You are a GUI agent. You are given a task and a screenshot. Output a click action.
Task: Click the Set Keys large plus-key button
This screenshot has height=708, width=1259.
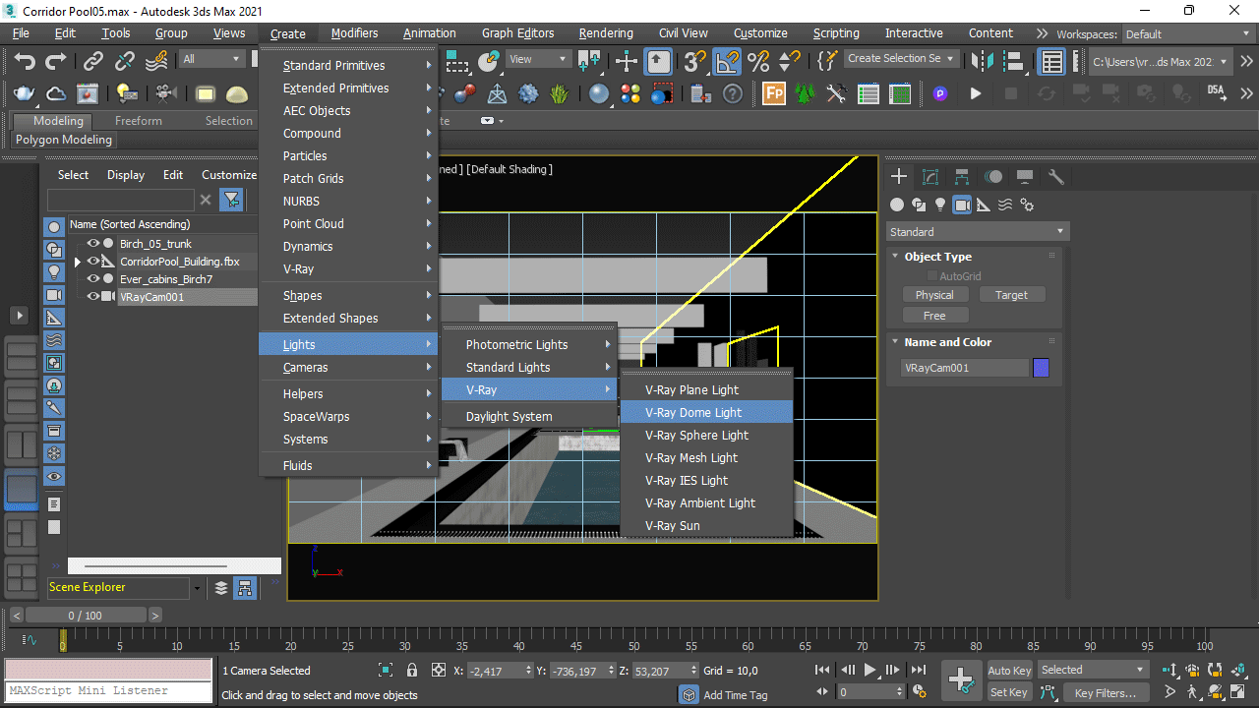(960, 679)
